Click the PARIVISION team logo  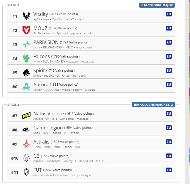click(26, 44)
